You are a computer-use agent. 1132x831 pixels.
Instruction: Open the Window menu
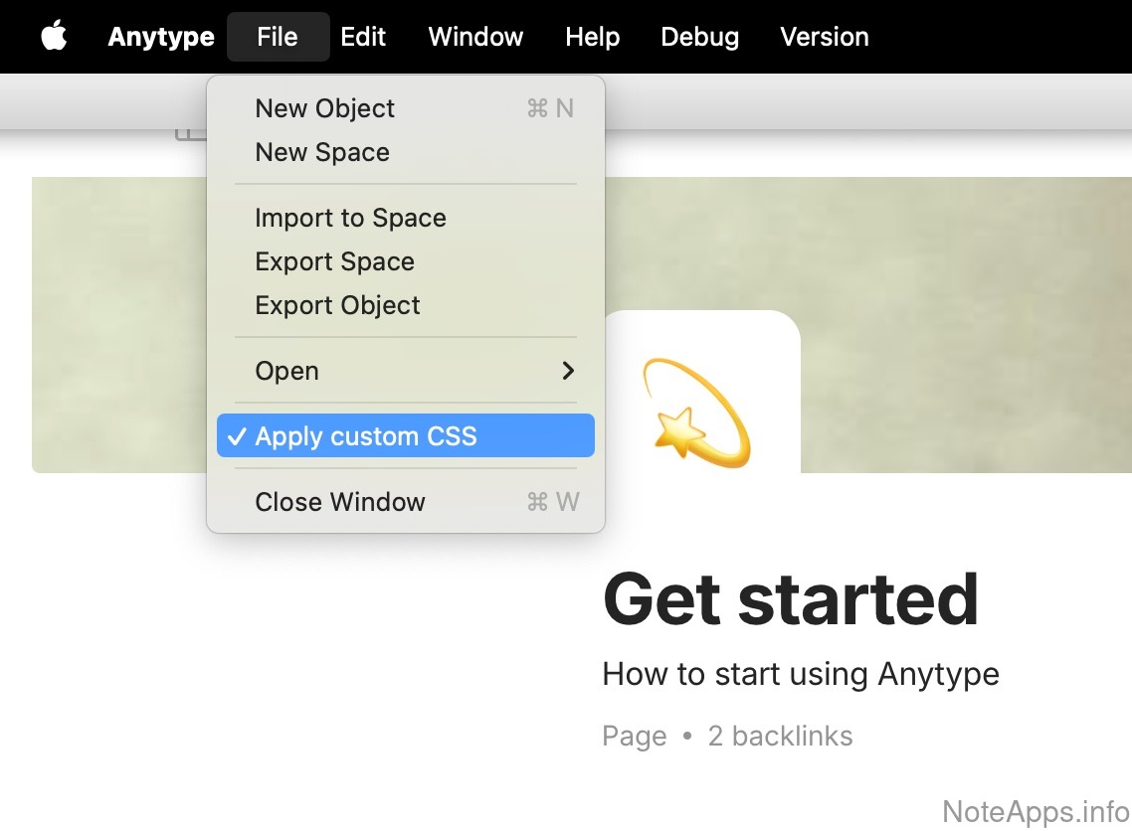[475, 37]
